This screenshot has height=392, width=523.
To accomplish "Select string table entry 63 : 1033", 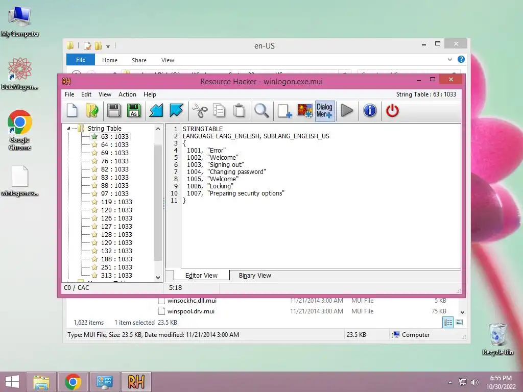I will [115, 136].
